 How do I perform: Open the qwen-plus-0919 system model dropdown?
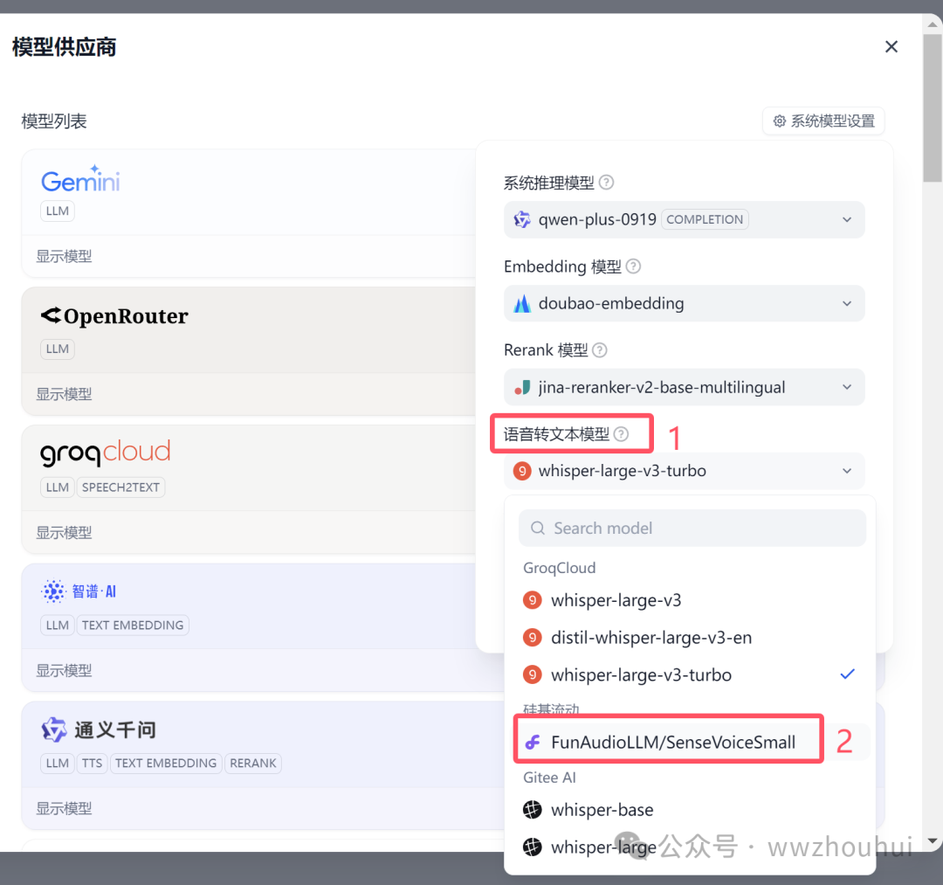685,219
